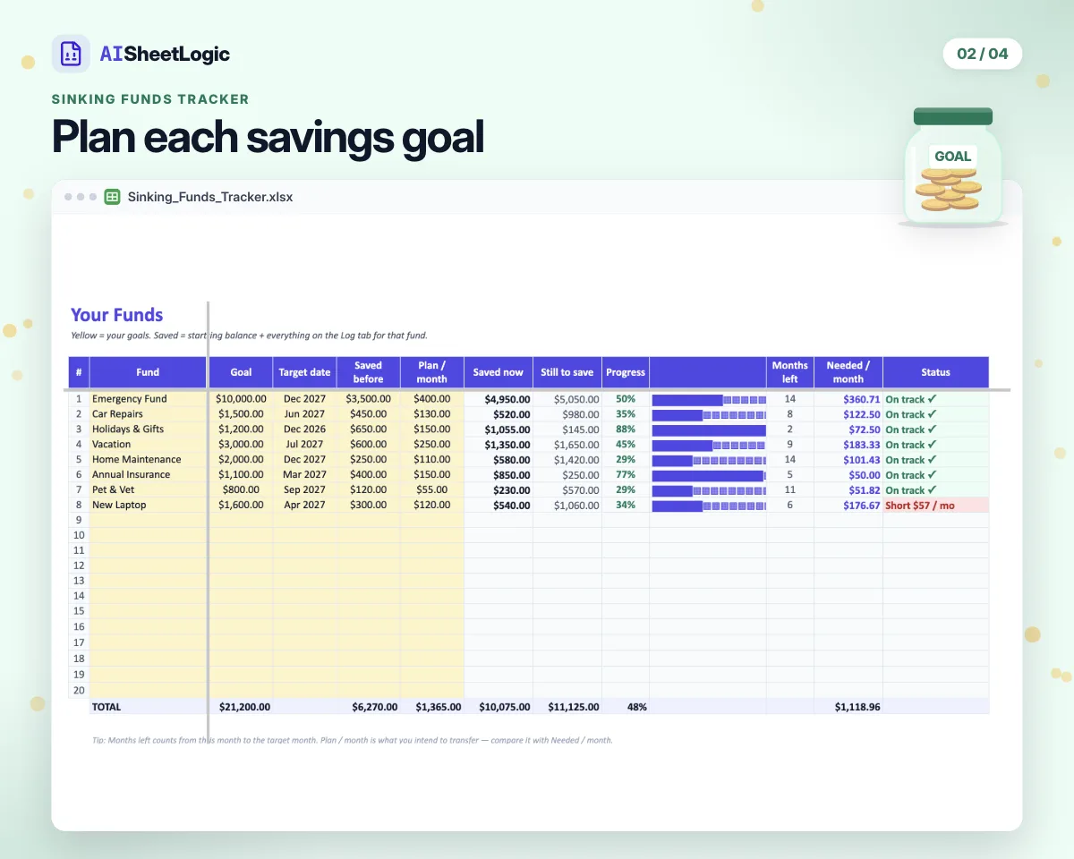
Task: Click the Car Repairs cell
Action: [149, 414]
